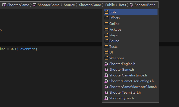Click the ShooterGameViewportClient.h file icon
179x107 pixels.
point(106,87)
